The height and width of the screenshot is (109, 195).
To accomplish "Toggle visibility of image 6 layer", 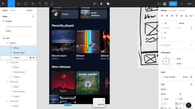I will point(34,58).
